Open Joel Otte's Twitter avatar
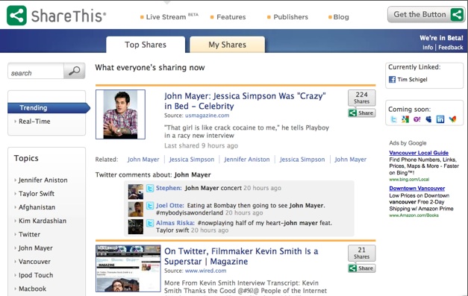 (136, 210)
